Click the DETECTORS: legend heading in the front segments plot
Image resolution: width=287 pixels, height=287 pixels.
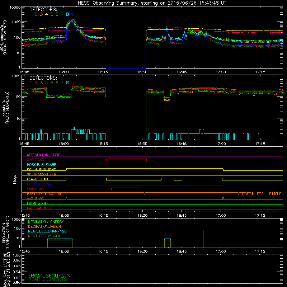43,9
